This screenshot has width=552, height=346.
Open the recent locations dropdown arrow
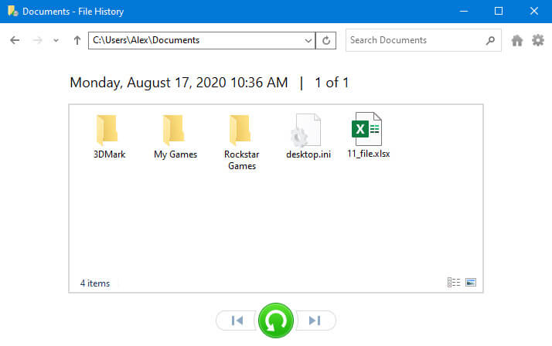click(x=56, y=40)
